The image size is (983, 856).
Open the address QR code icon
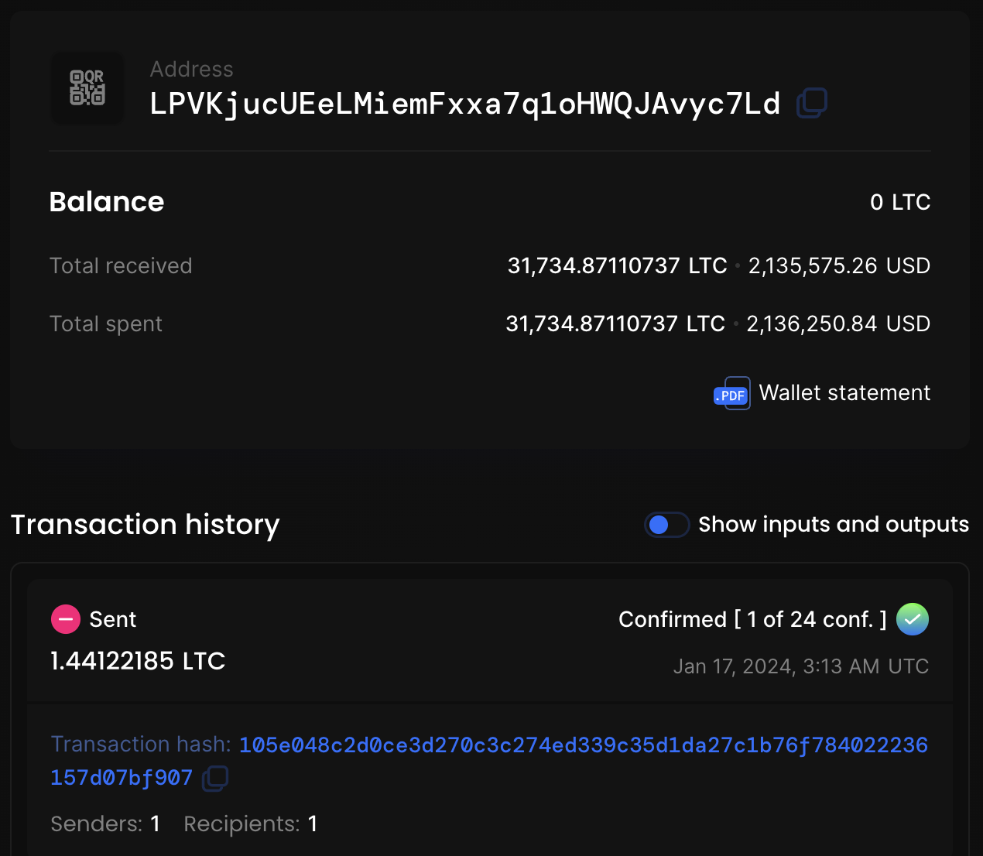pos(87,88)
